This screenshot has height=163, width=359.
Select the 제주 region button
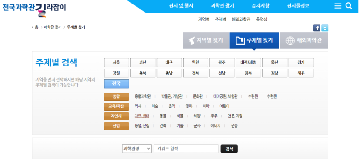(301, 73)
